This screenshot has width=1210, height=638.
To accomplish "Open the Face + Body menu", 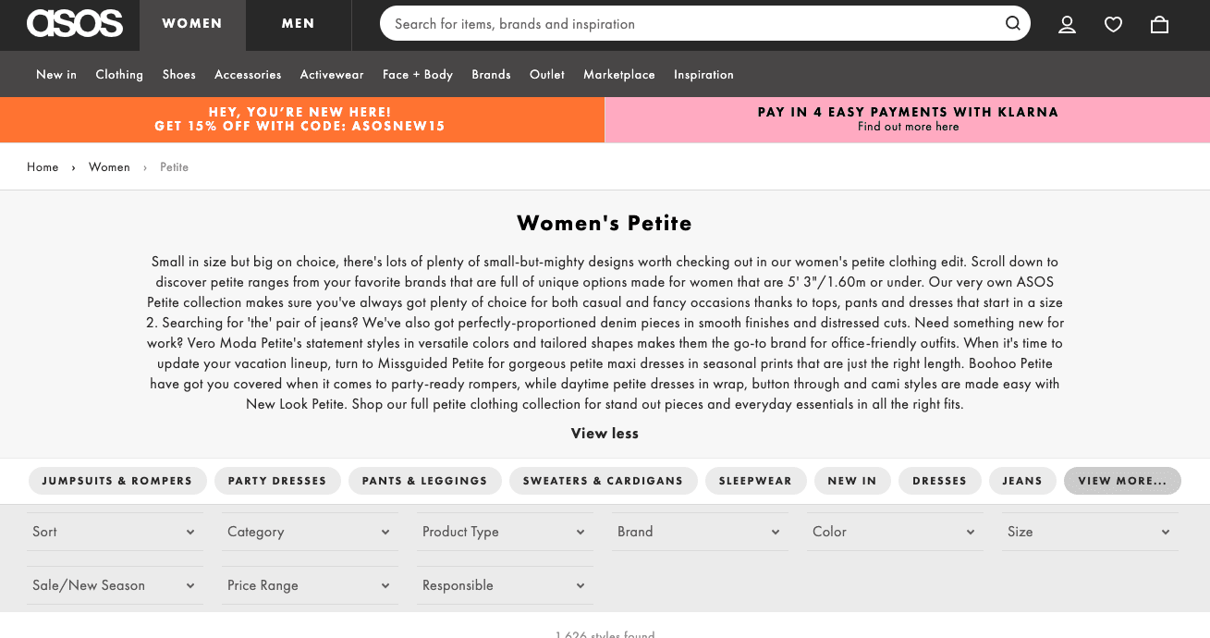I will (418, 75).
